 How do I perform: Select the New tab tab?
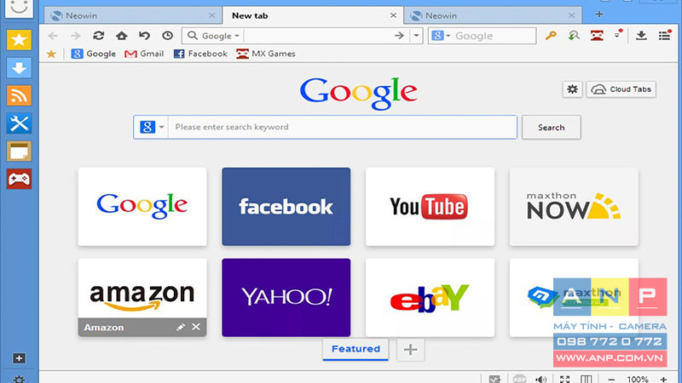pos(313,15)
